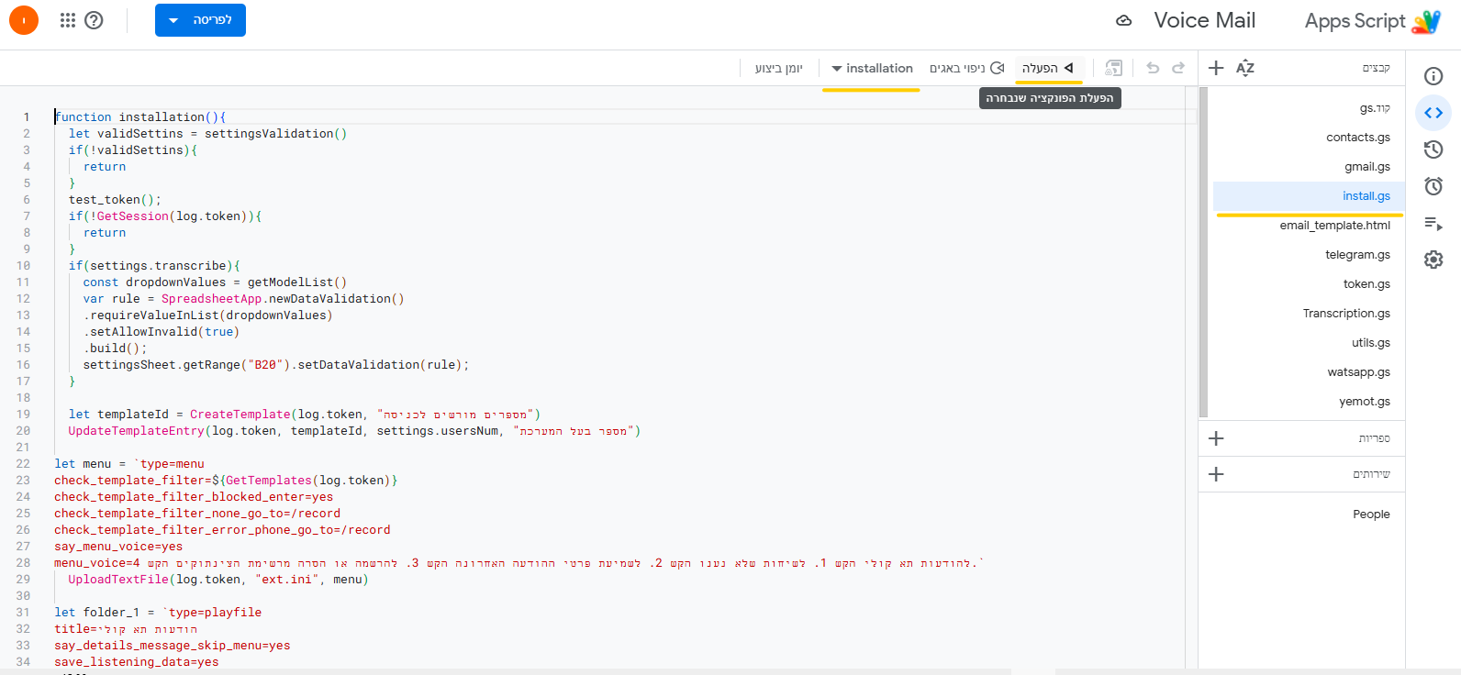Click the blue deploy button

200,20
